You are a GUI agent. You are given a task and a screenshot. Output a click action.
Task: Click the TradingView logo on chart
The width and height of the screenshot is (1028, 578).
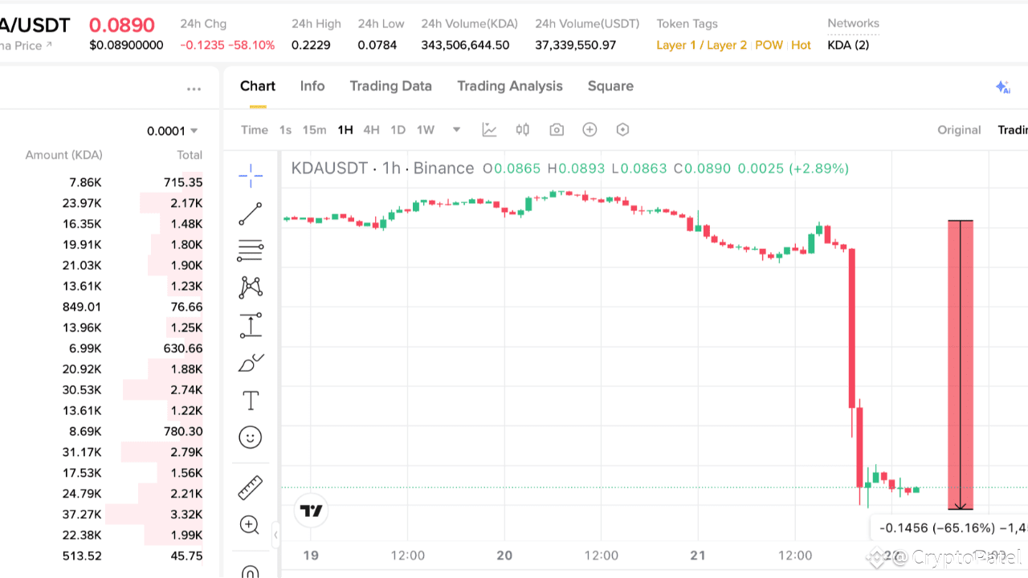(311, 511)
